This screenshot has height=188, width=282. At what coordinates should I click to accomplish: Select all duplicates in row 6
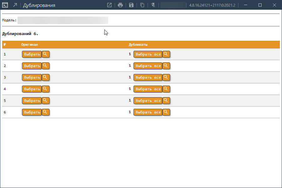tap(148, 112)
